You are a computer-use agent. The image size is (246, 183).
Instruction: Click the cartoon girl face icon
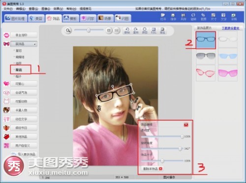(x=6, y=110)
